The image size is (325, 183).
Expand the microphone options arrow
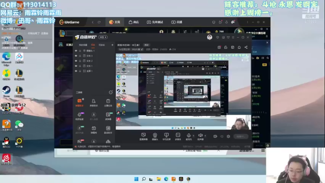194,136
